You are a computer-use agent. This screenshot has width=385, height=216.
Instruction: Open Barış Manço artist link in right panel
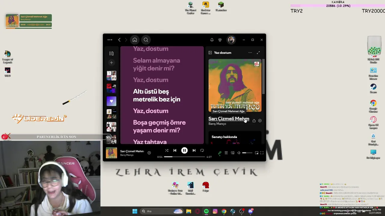217,124
